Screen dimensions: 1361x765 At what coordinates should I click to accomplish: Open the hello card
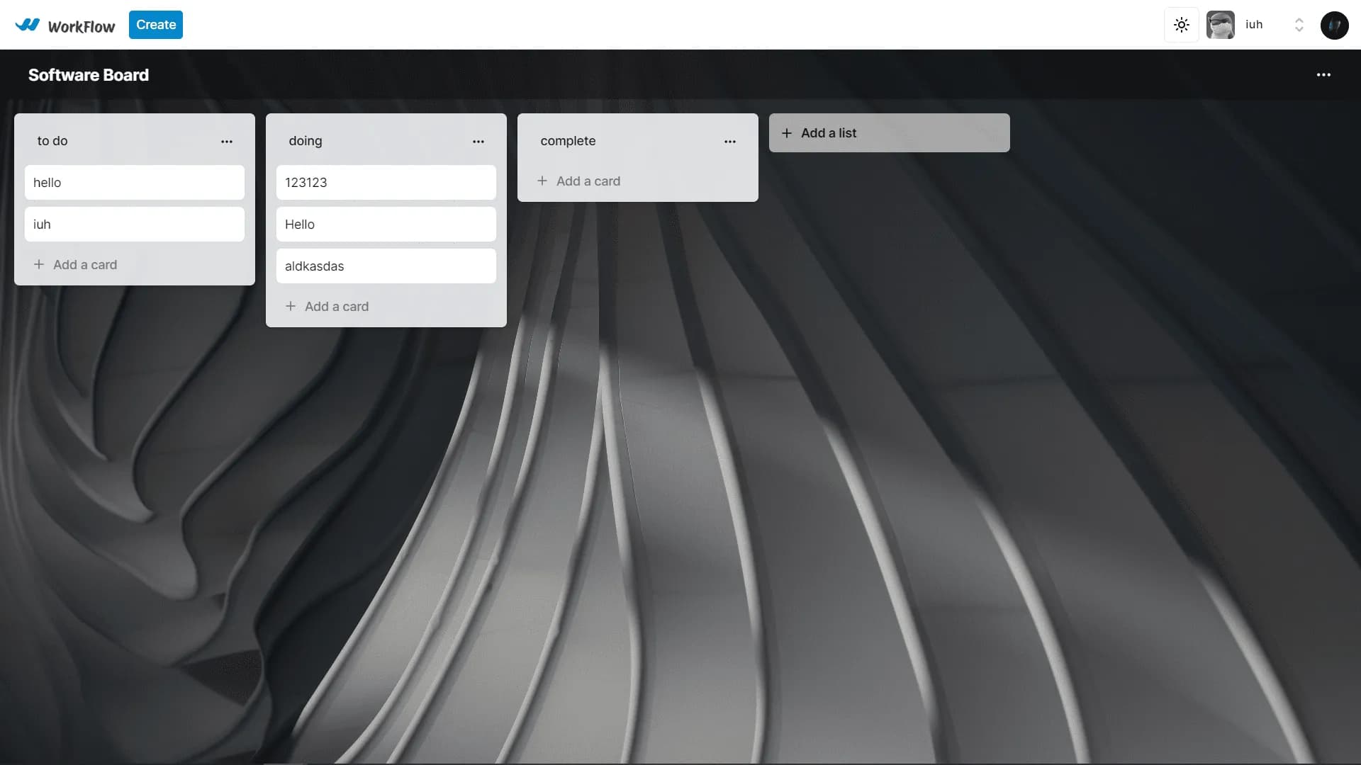click(x=134, y=183)
